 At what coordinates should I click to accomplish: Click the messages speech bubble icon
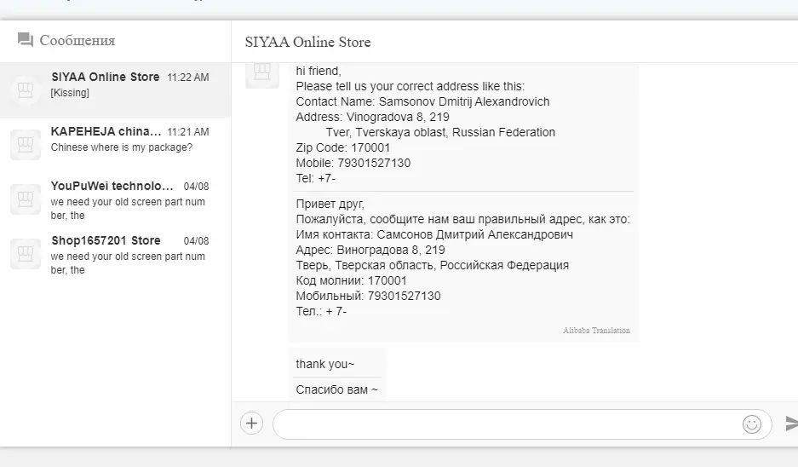[26, 40]
